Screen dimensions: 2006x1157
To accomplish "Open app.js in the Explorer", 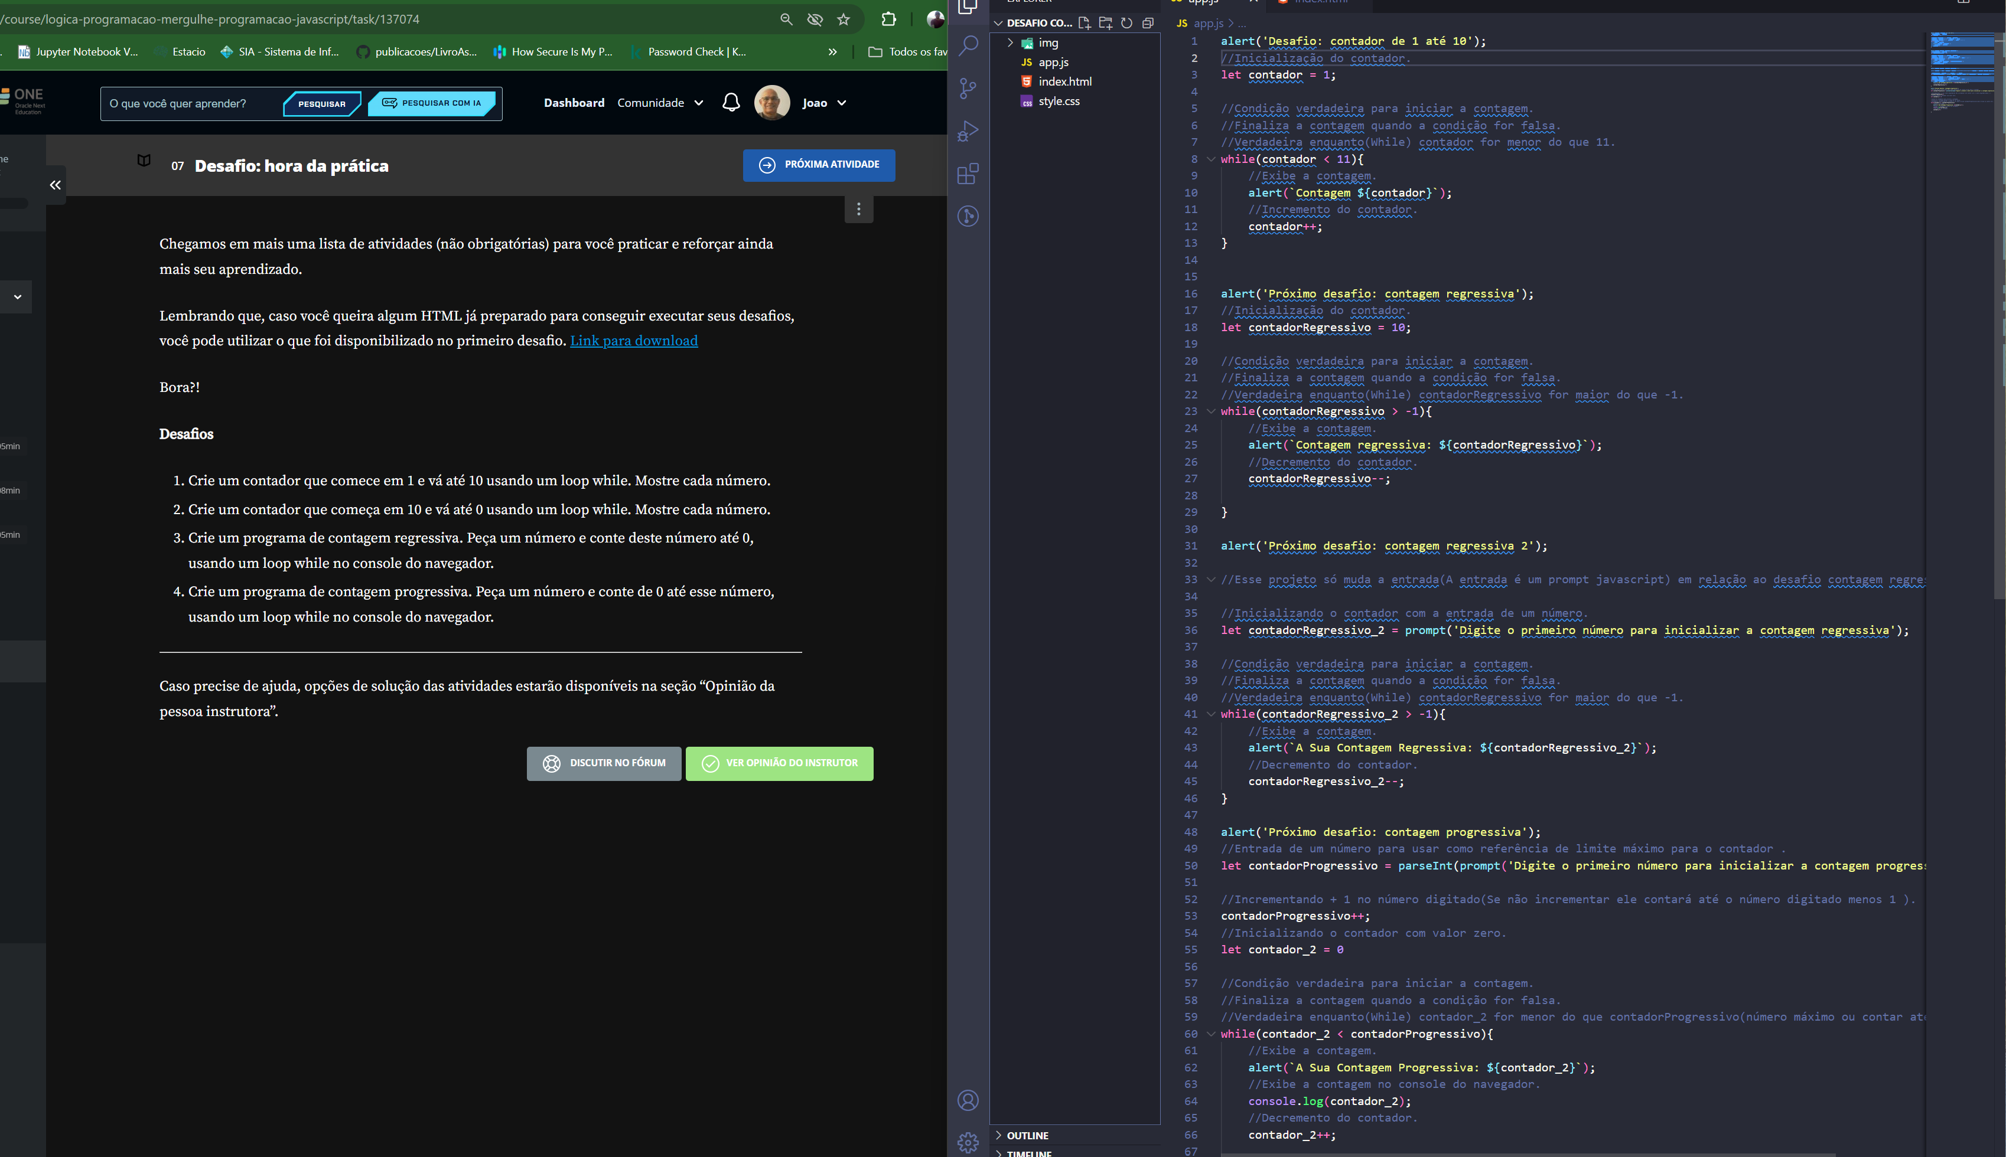I will [x=1053, y=62].
